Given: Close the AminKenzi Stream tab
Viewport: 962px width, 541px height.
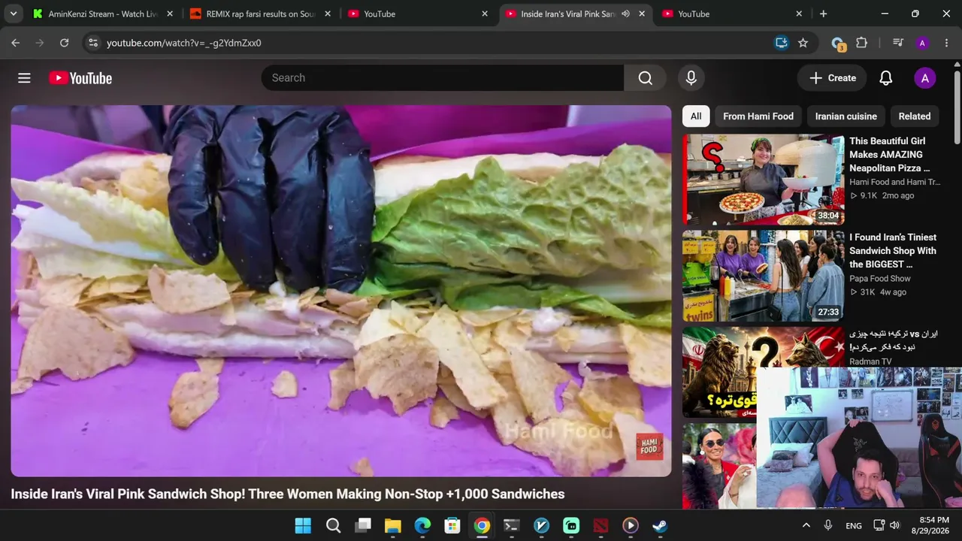Looking at the screenshot, I should (x=170, y=14).
